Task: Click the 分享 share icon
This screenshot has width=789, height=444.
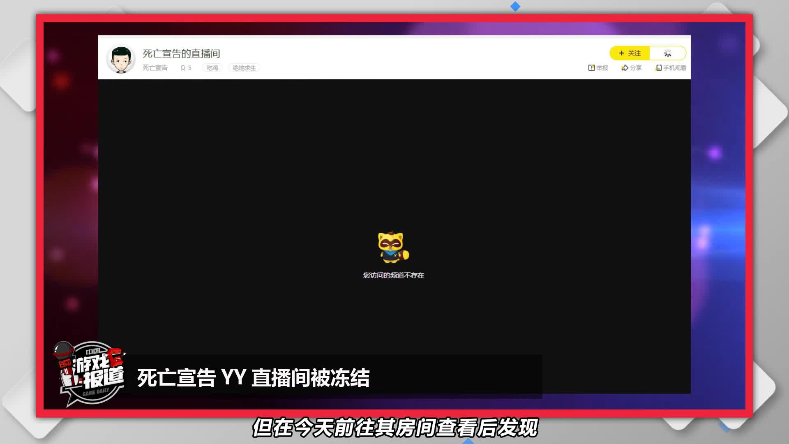Action: [625, 68]
